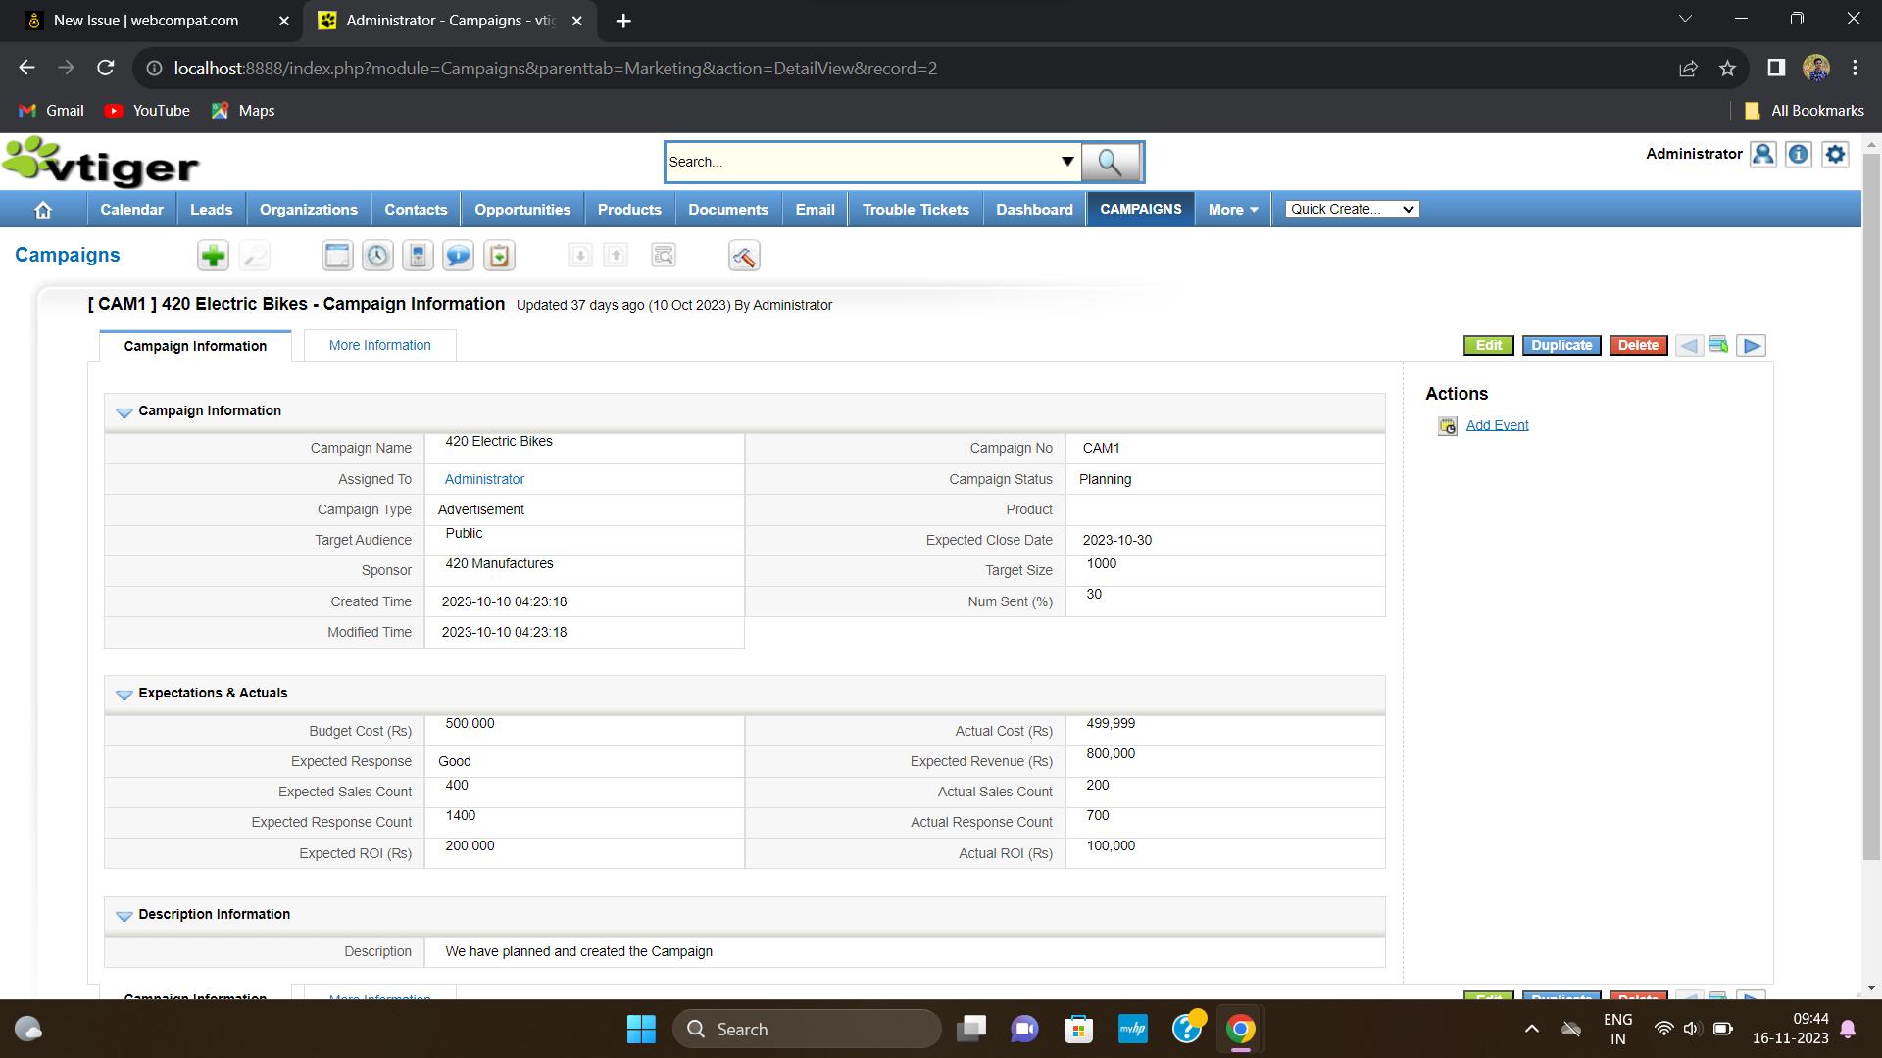Click the clipboard toolbar icon

click(x=498, y=255)
